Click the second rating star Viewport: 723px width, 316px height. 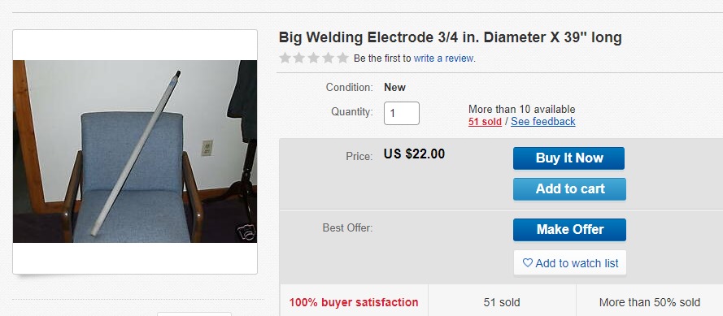pyautogui.click(x=299, y=58)
